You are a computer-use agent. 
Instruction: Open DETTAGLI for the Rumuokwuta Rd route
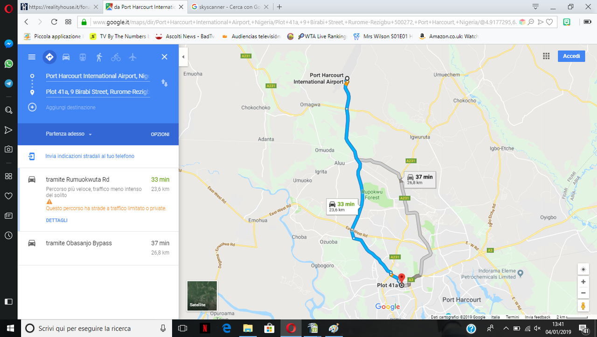57,220
